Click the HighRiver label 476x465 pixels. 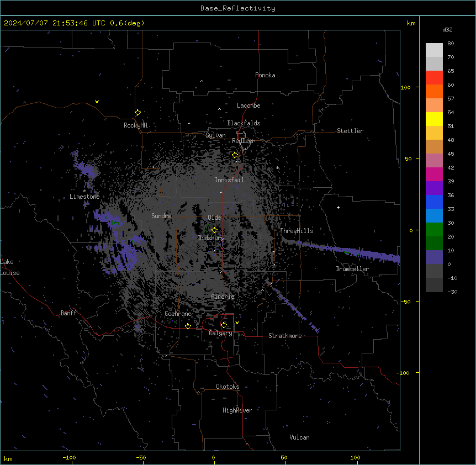coord(237,410)
